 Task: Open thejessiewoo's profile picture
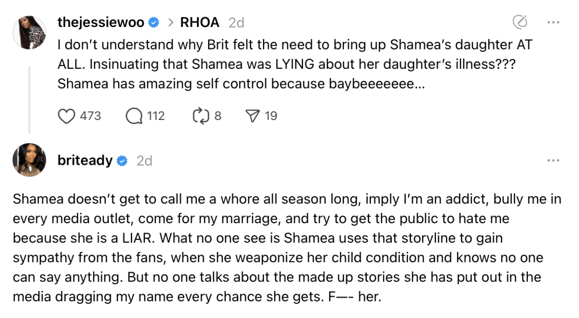point(29,32)
